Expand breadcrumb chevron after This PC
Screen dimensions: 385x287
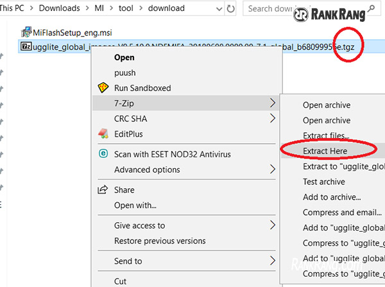[x=31, y=8]
